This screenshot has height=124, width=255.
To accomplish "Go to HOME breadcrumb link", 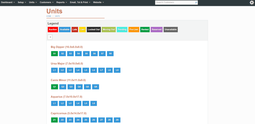I will pyautogui.click(x=49, y=16).
